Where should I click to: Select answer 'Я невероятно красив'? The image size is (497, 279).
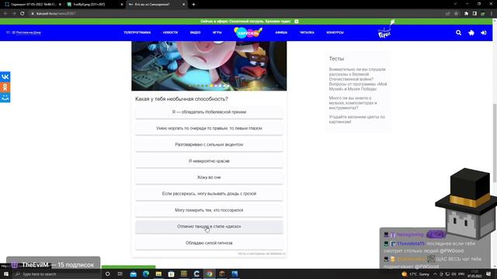click(x=209, y=161)
